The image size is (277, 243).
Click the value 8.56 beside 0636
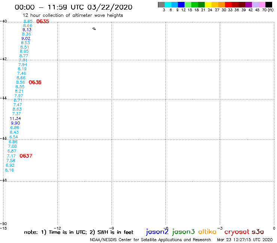tap(21, 82)
